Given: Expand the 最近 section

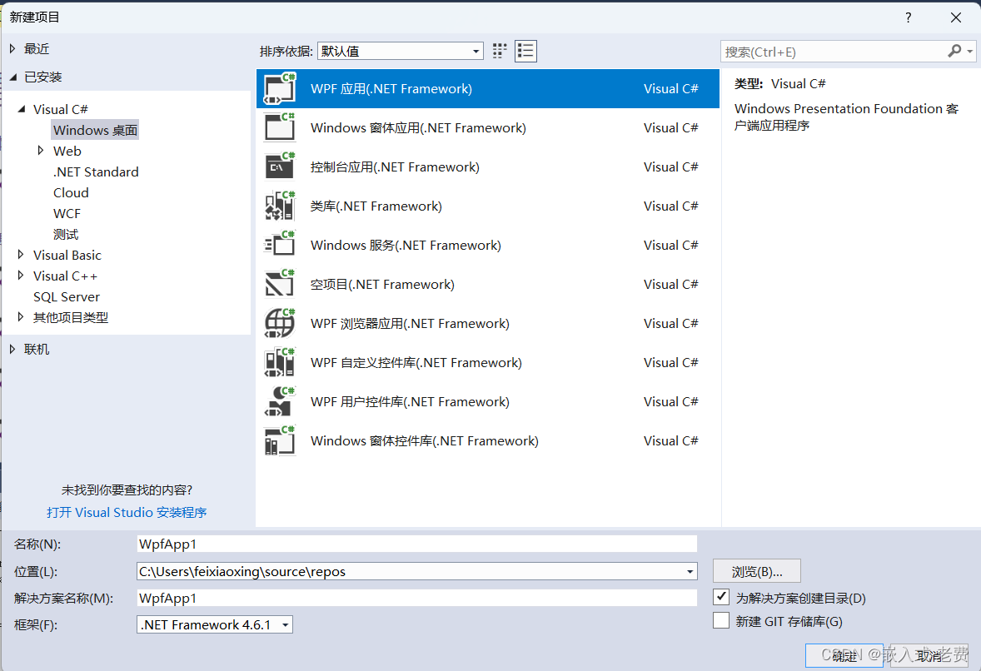Looking at the screenshot, I should tap(12, 49).
